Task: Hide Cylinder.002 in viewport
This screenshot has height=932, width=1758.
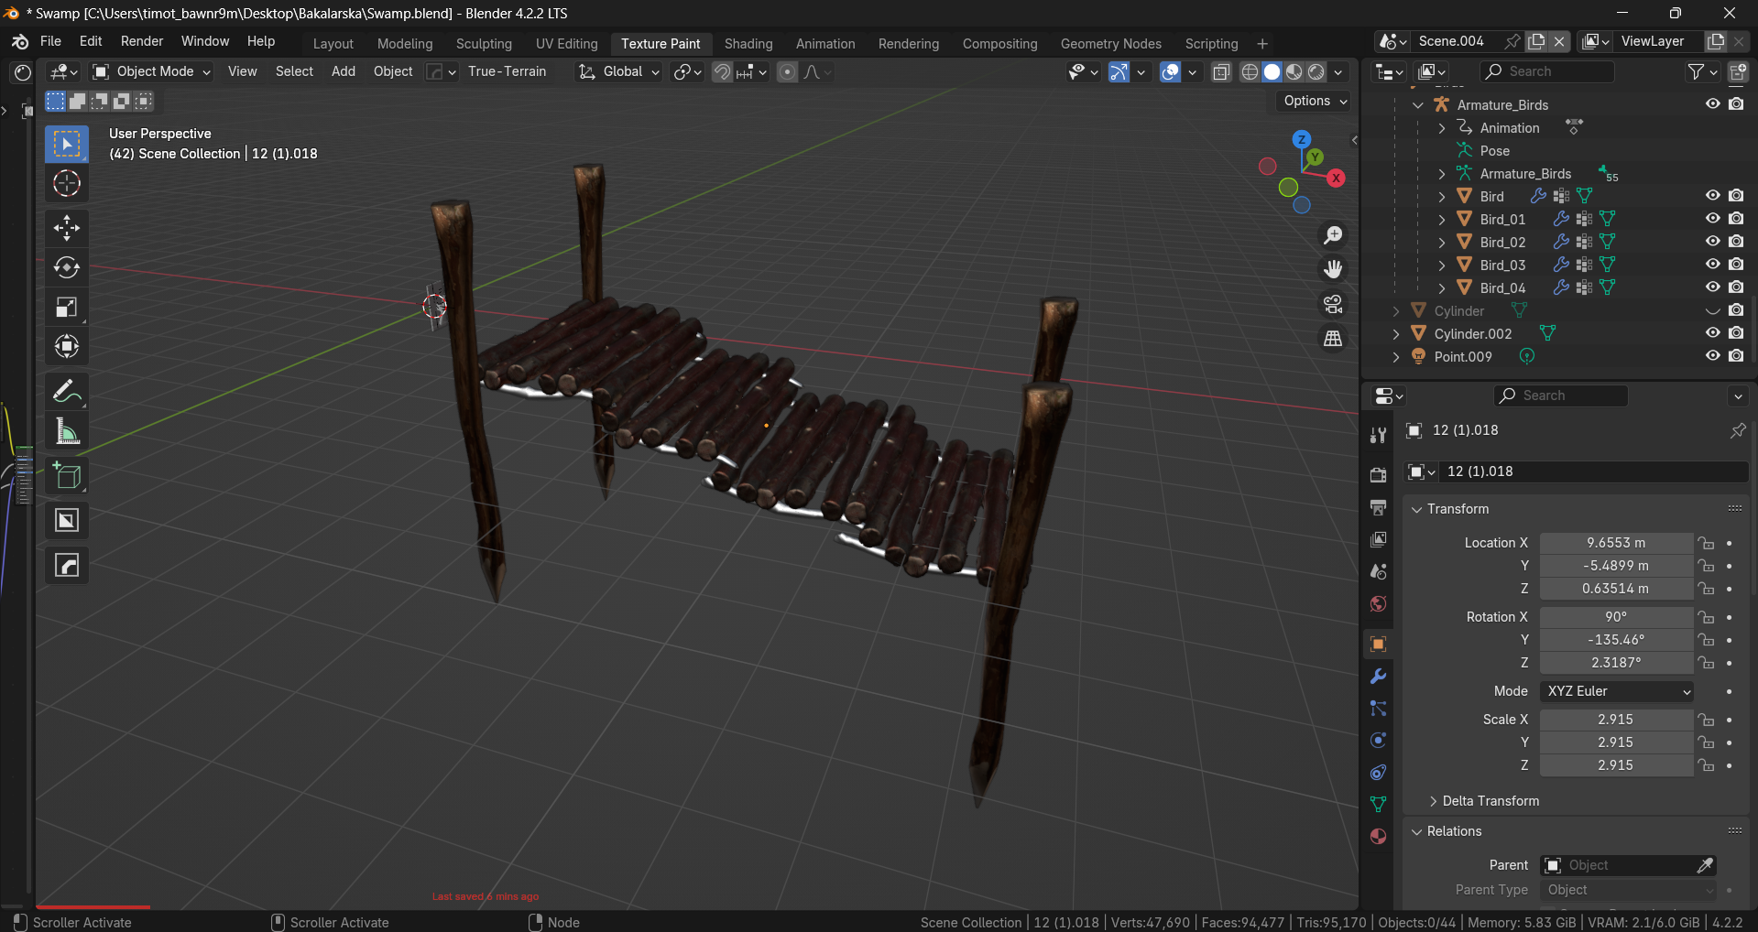Action: point(1712,333)
